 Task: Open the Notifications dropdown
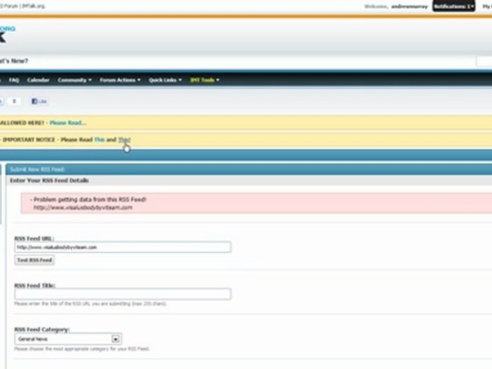click(x=454, y=6)
